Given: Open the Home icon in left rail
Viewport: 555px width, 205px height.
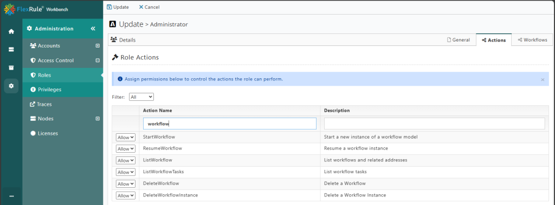Looking at the screenshot, I should [11, 31].
